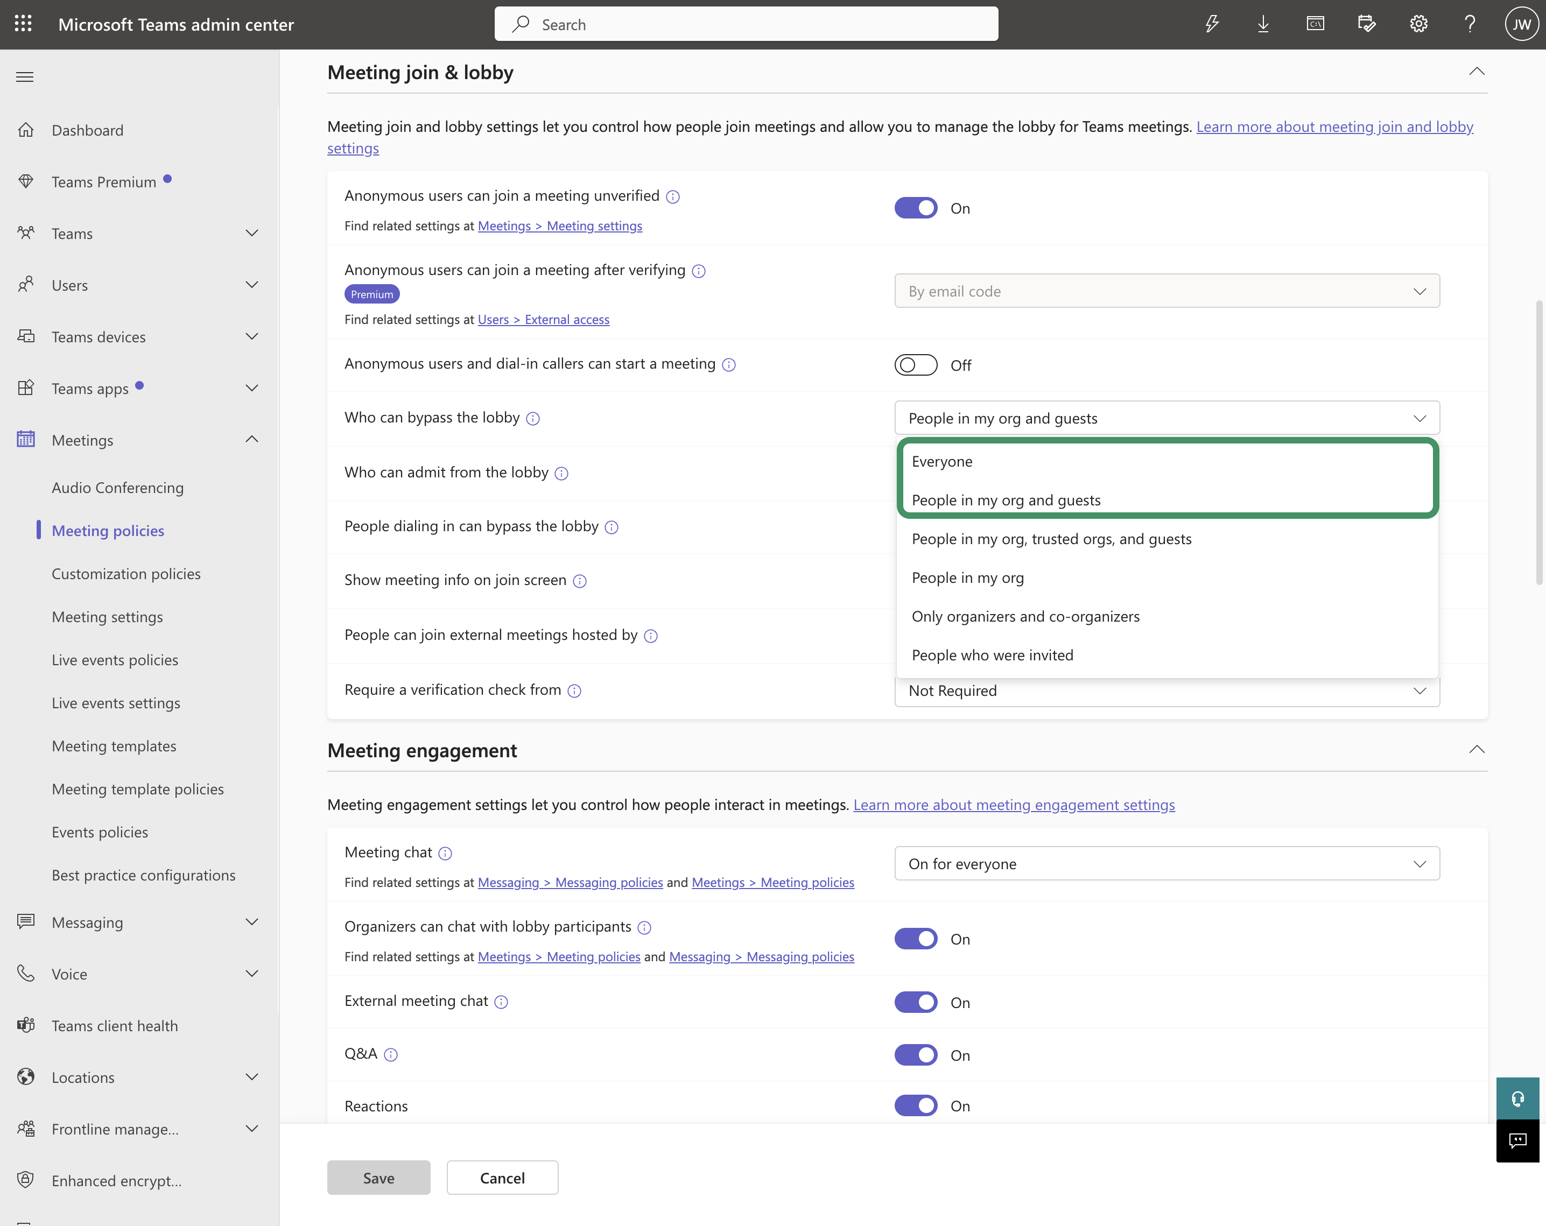
Task: Open the app launcher waffle icon
Action: click(x=24, y=24)
